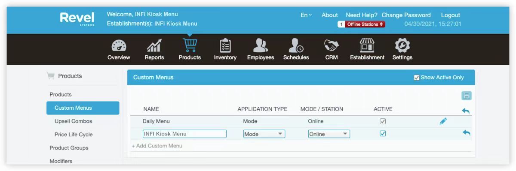Click APPLICATION TYPE column header

(x=262, y=109)
